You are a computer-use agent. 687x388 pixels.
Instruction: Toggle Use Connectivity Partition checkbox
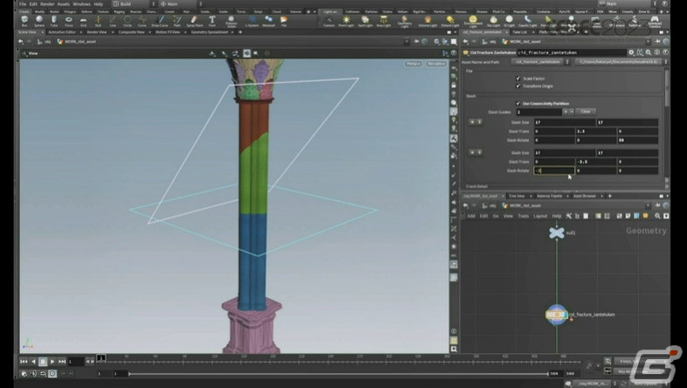coord(518,103)
